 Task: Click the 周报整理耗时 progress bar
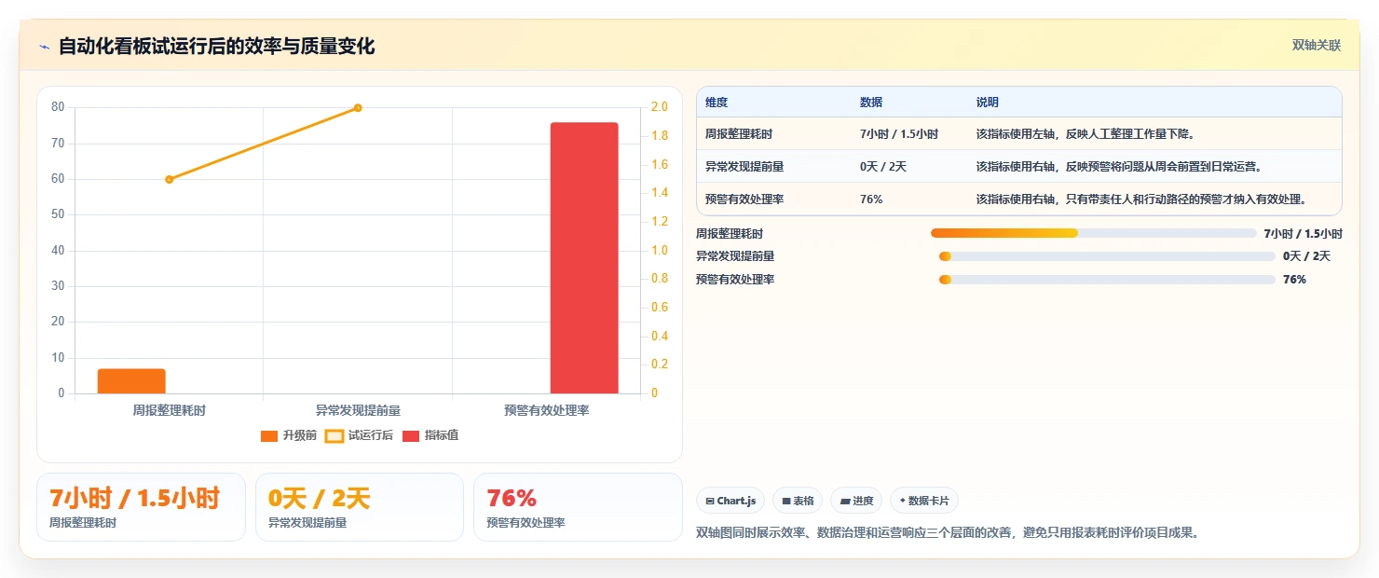pyautogui.click(x=1094, y=233)
